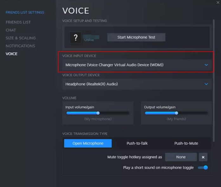The height and width of the screenshot is (187, 221).
Task: Close the Friends List Settings window
Action: click(216, 3)
